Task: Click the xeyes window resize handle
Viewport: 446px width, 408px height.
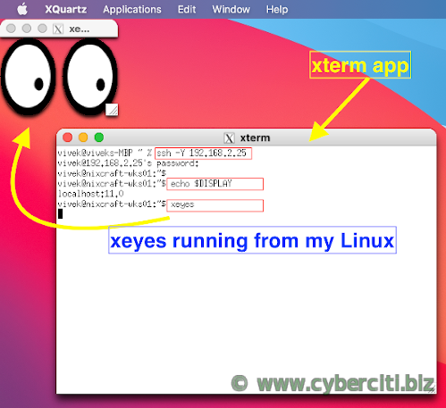Action: point(112,110)
